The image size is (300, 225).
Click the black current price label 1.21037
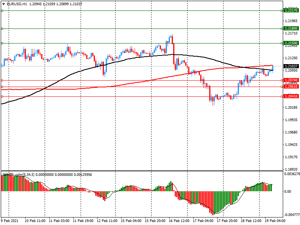point(291,66)
